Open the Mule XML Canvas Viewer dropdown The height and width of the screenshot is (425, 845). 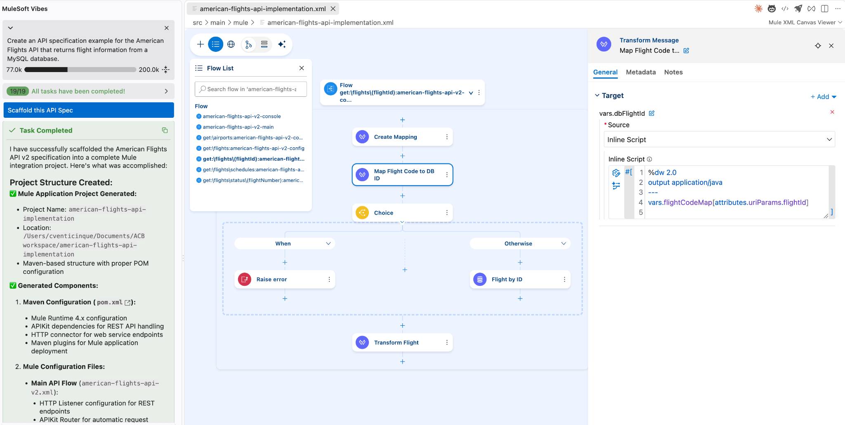point(805,22)
